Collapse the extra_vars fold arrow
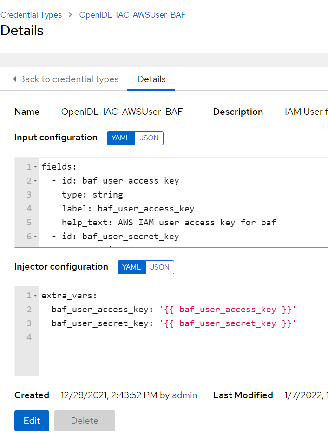This screenshot has width=328, height=435. tap(35, 296)
